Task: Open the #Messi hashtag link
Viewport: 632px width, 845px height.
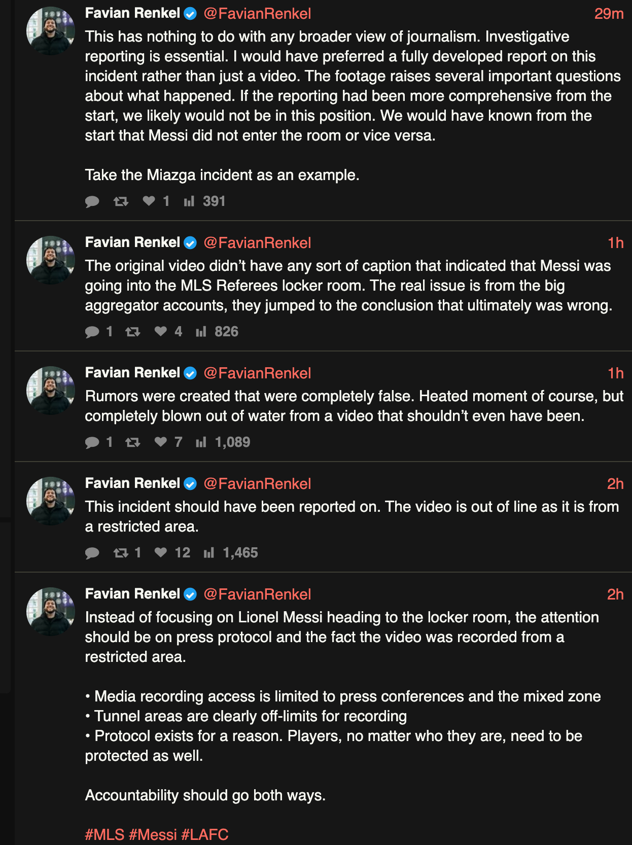Action: coord(153,834)
